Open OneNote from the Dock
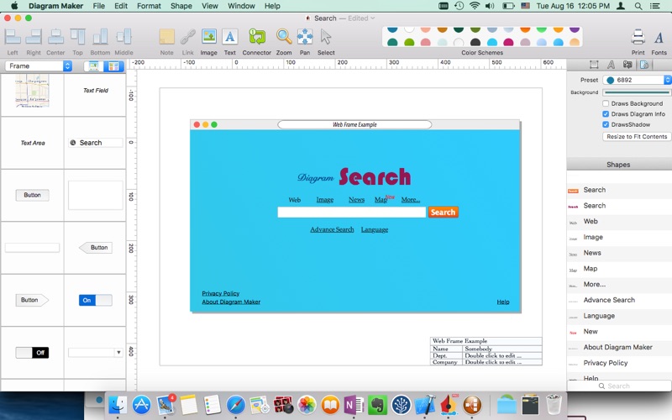 354,405
